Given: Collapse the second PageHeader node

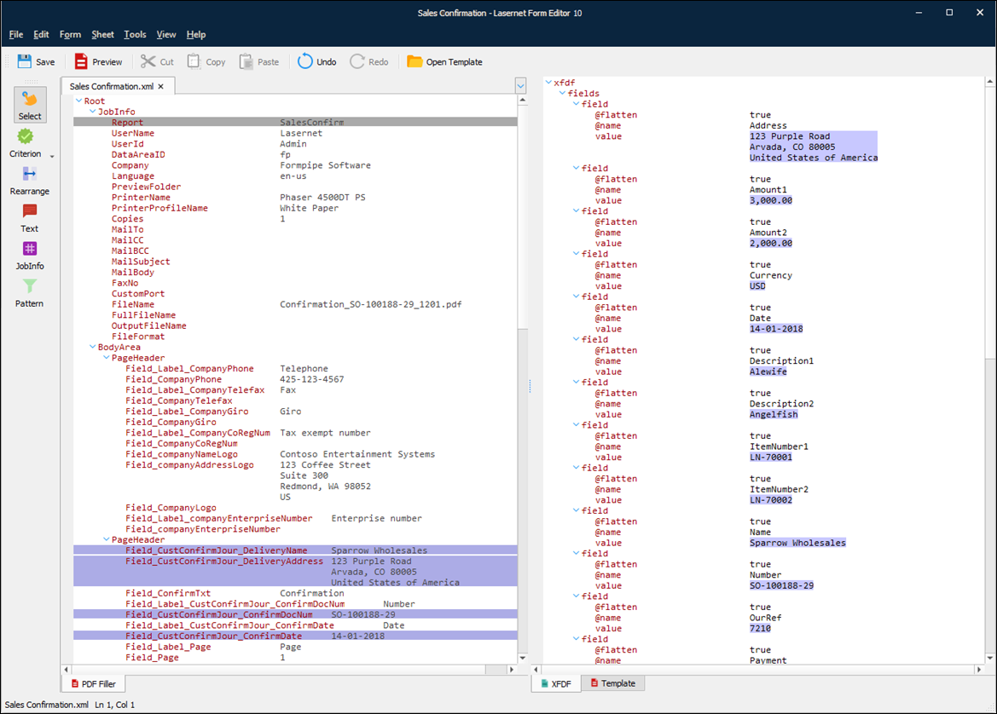Looking at the screenshot, I should (x=107, y=539).
